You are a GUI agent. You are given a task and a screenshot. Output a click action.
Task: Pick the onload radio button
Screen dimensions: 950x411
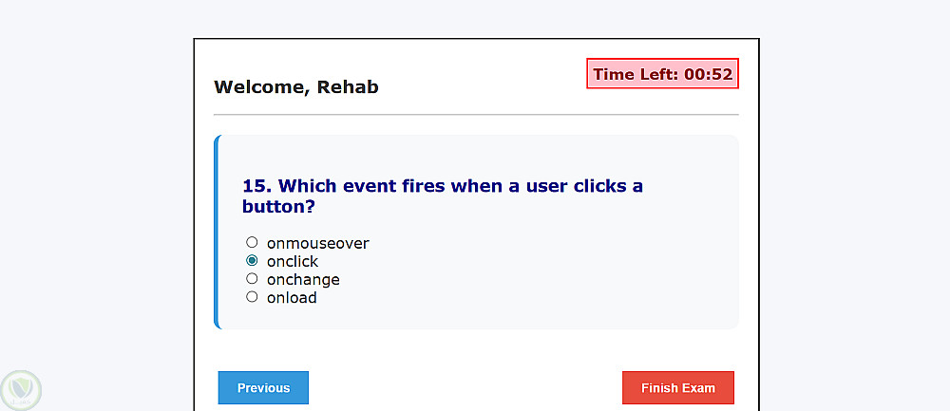tap(252, 296)
